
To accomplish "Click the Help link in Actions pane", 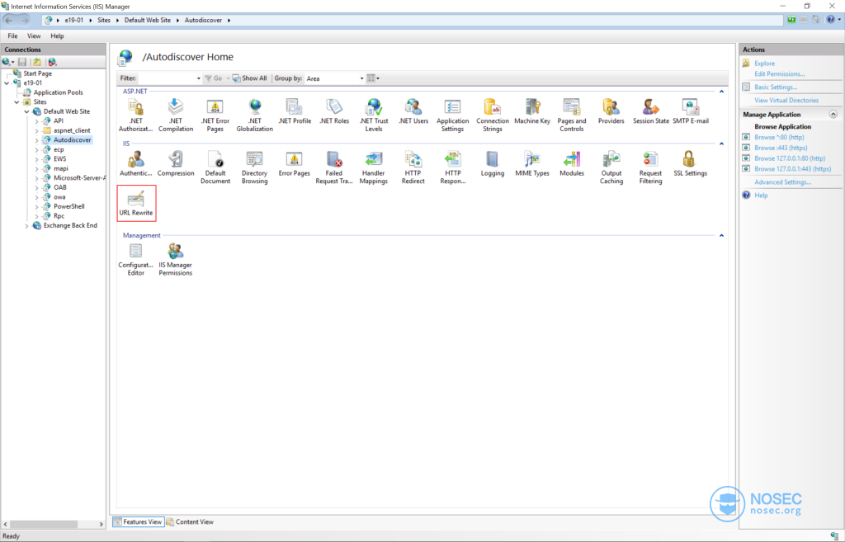I will (761, 196).
